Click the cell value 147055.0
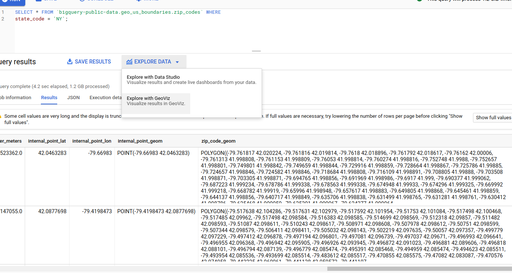The width and height of the screenshot is (512, 273). (x=11, y=211)
